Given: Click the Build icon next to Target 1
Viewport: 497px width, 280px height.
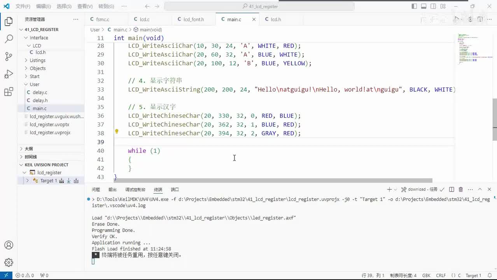Looking at the screenshot, I should tap(61, 180).
